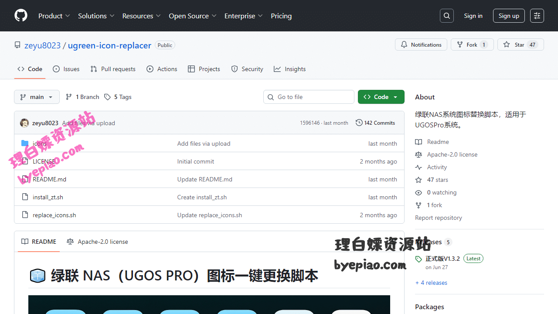Click the law scale icon in About
Viewport: 558px width, 314px height.
coord(418,154)
